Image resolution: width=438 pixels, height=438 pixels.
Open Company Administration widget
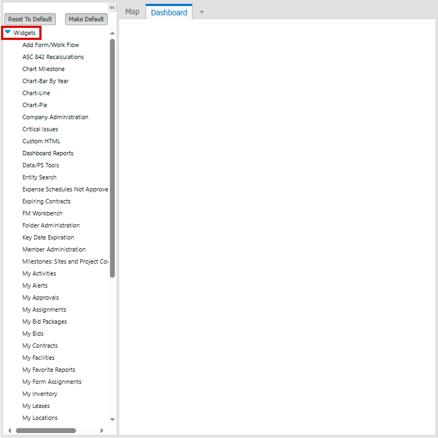[x=55, y=117]
